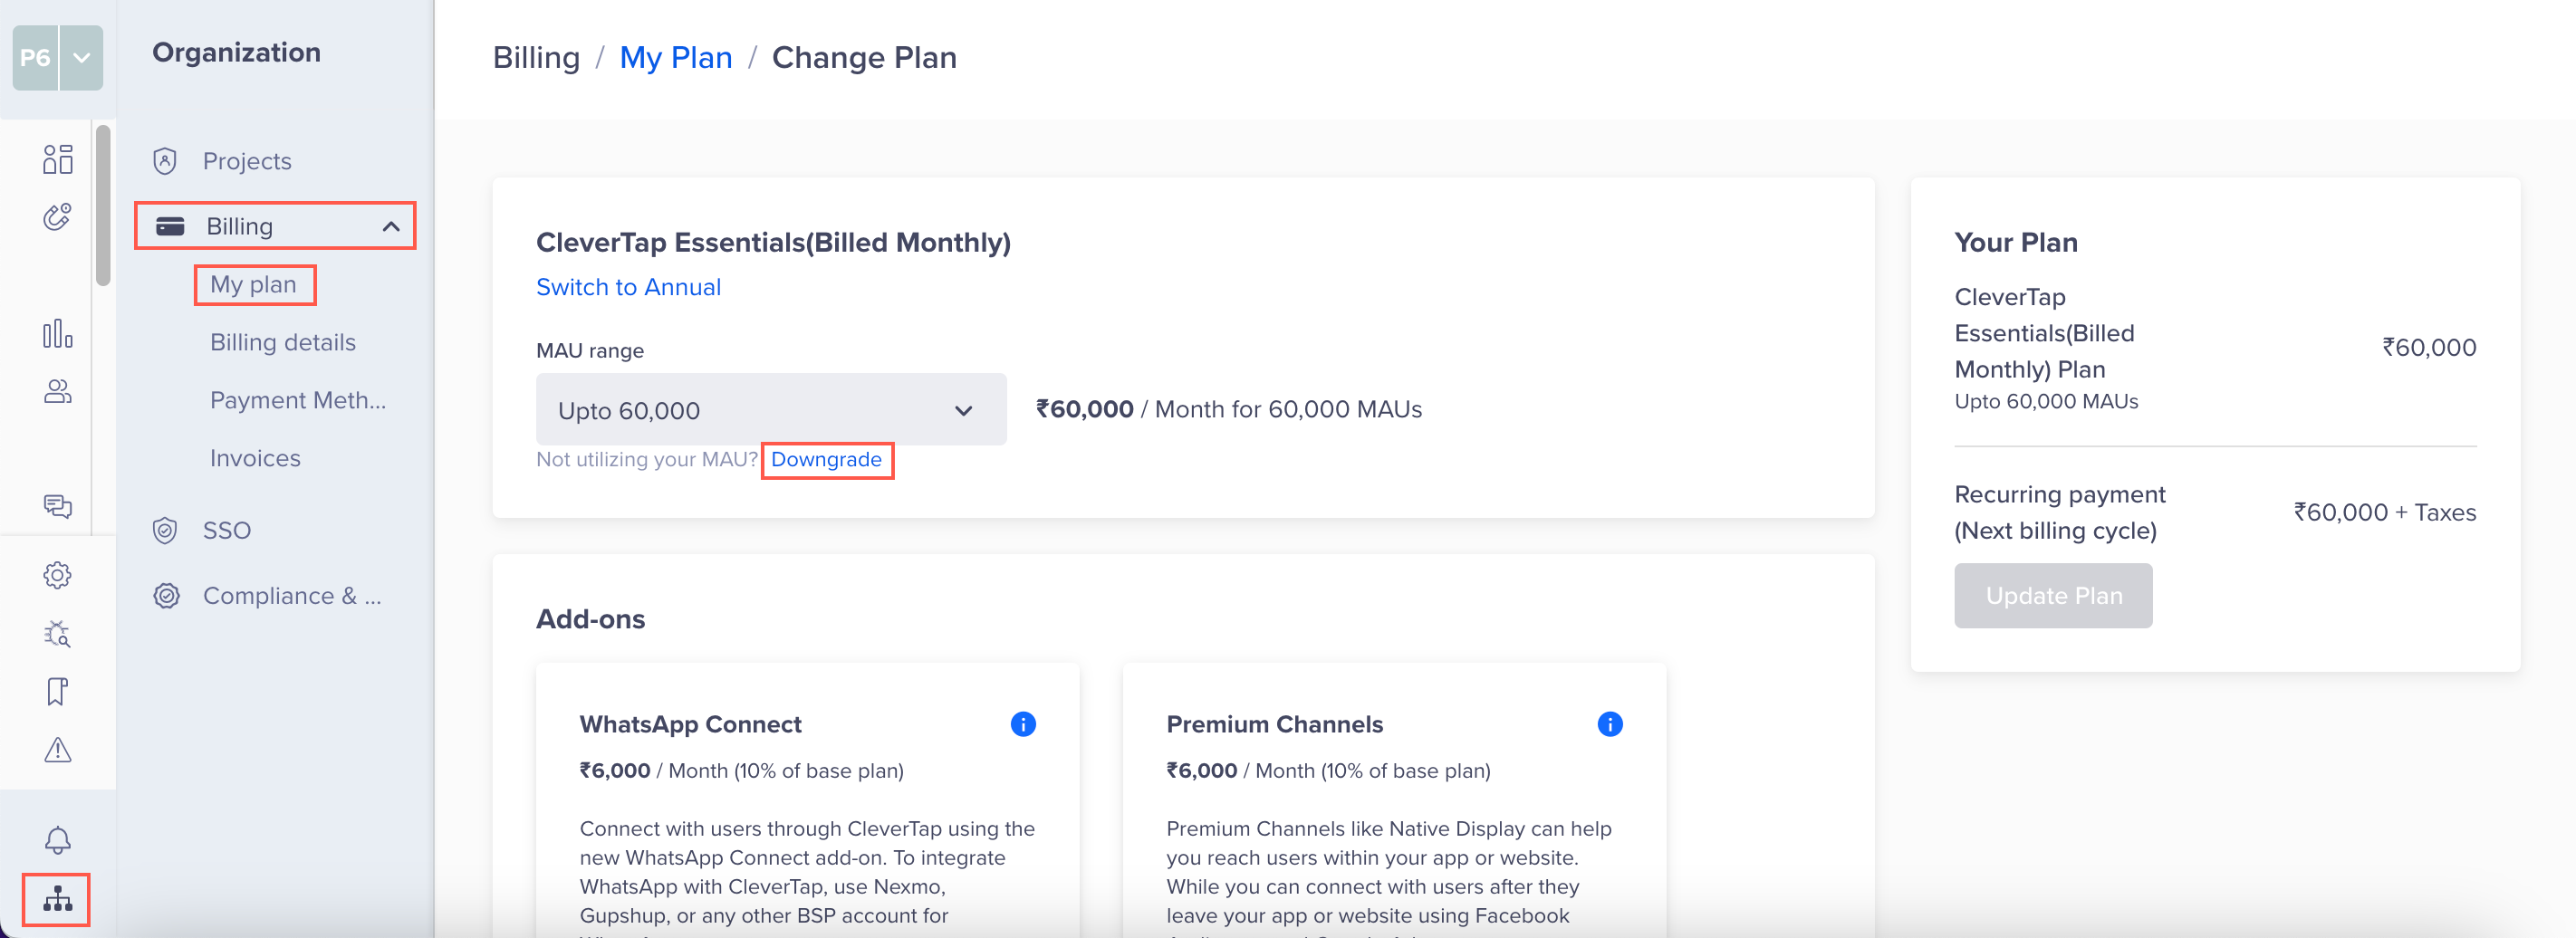
Task: Open the warning triangle alerts icon
Action: [58, 749]
